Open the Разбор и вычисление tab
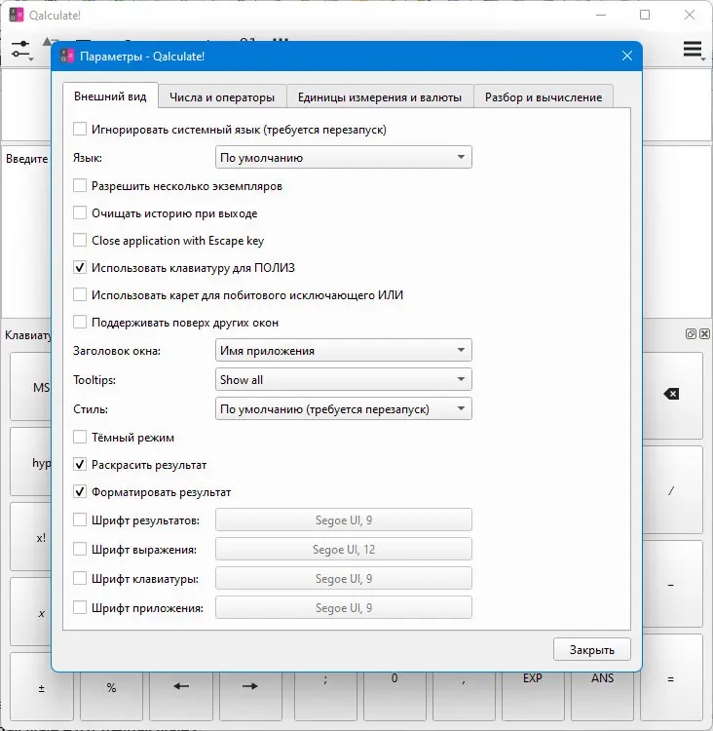The height and width of the screenshot is (731, 713). point(544,96)
